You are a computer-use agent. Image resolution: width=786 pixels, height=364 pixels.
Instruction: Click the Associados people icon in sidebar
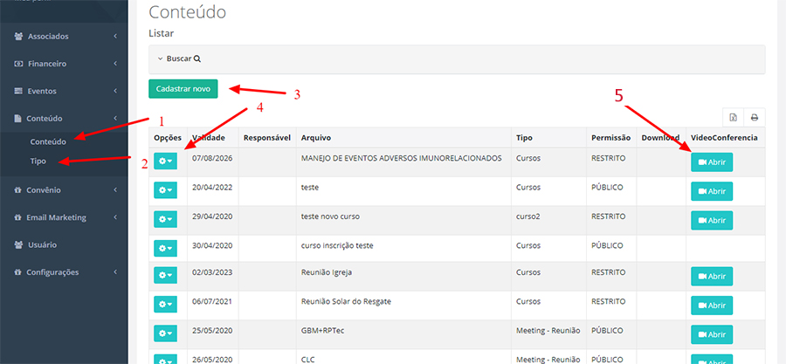(19, 37)
